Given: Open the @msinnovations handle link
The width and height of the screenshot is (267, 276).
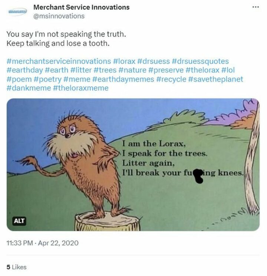Looking at the screenshot, I should [59, 16].
